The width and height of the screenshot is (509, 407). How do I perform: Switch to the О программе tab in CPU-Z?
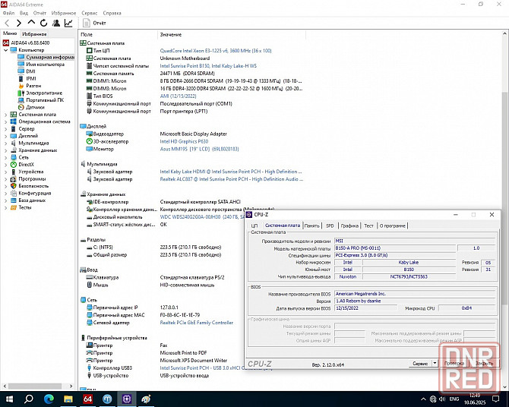(393, 226)
